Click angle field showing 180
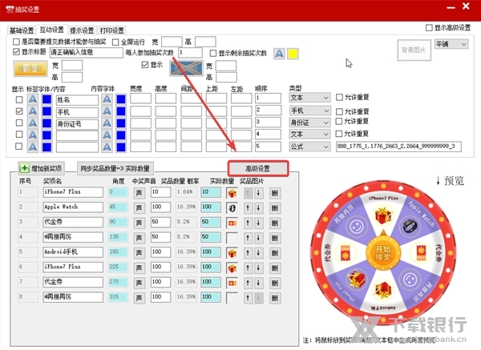Viewport: 481px width, 350px height. (x=118, y=252)
